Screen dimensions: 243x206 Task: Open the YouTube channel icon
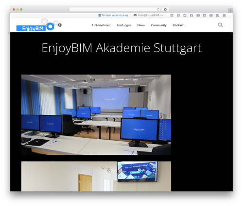pos(198,15)
